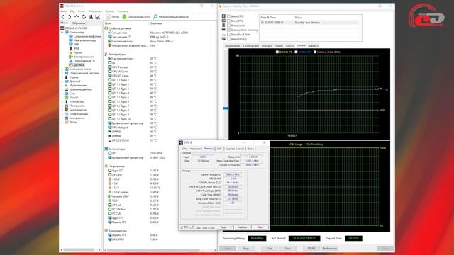Open the Tools dropdown arrow in CPU-Z
This screenshot has height=255, width=454.
coord(231,227)
